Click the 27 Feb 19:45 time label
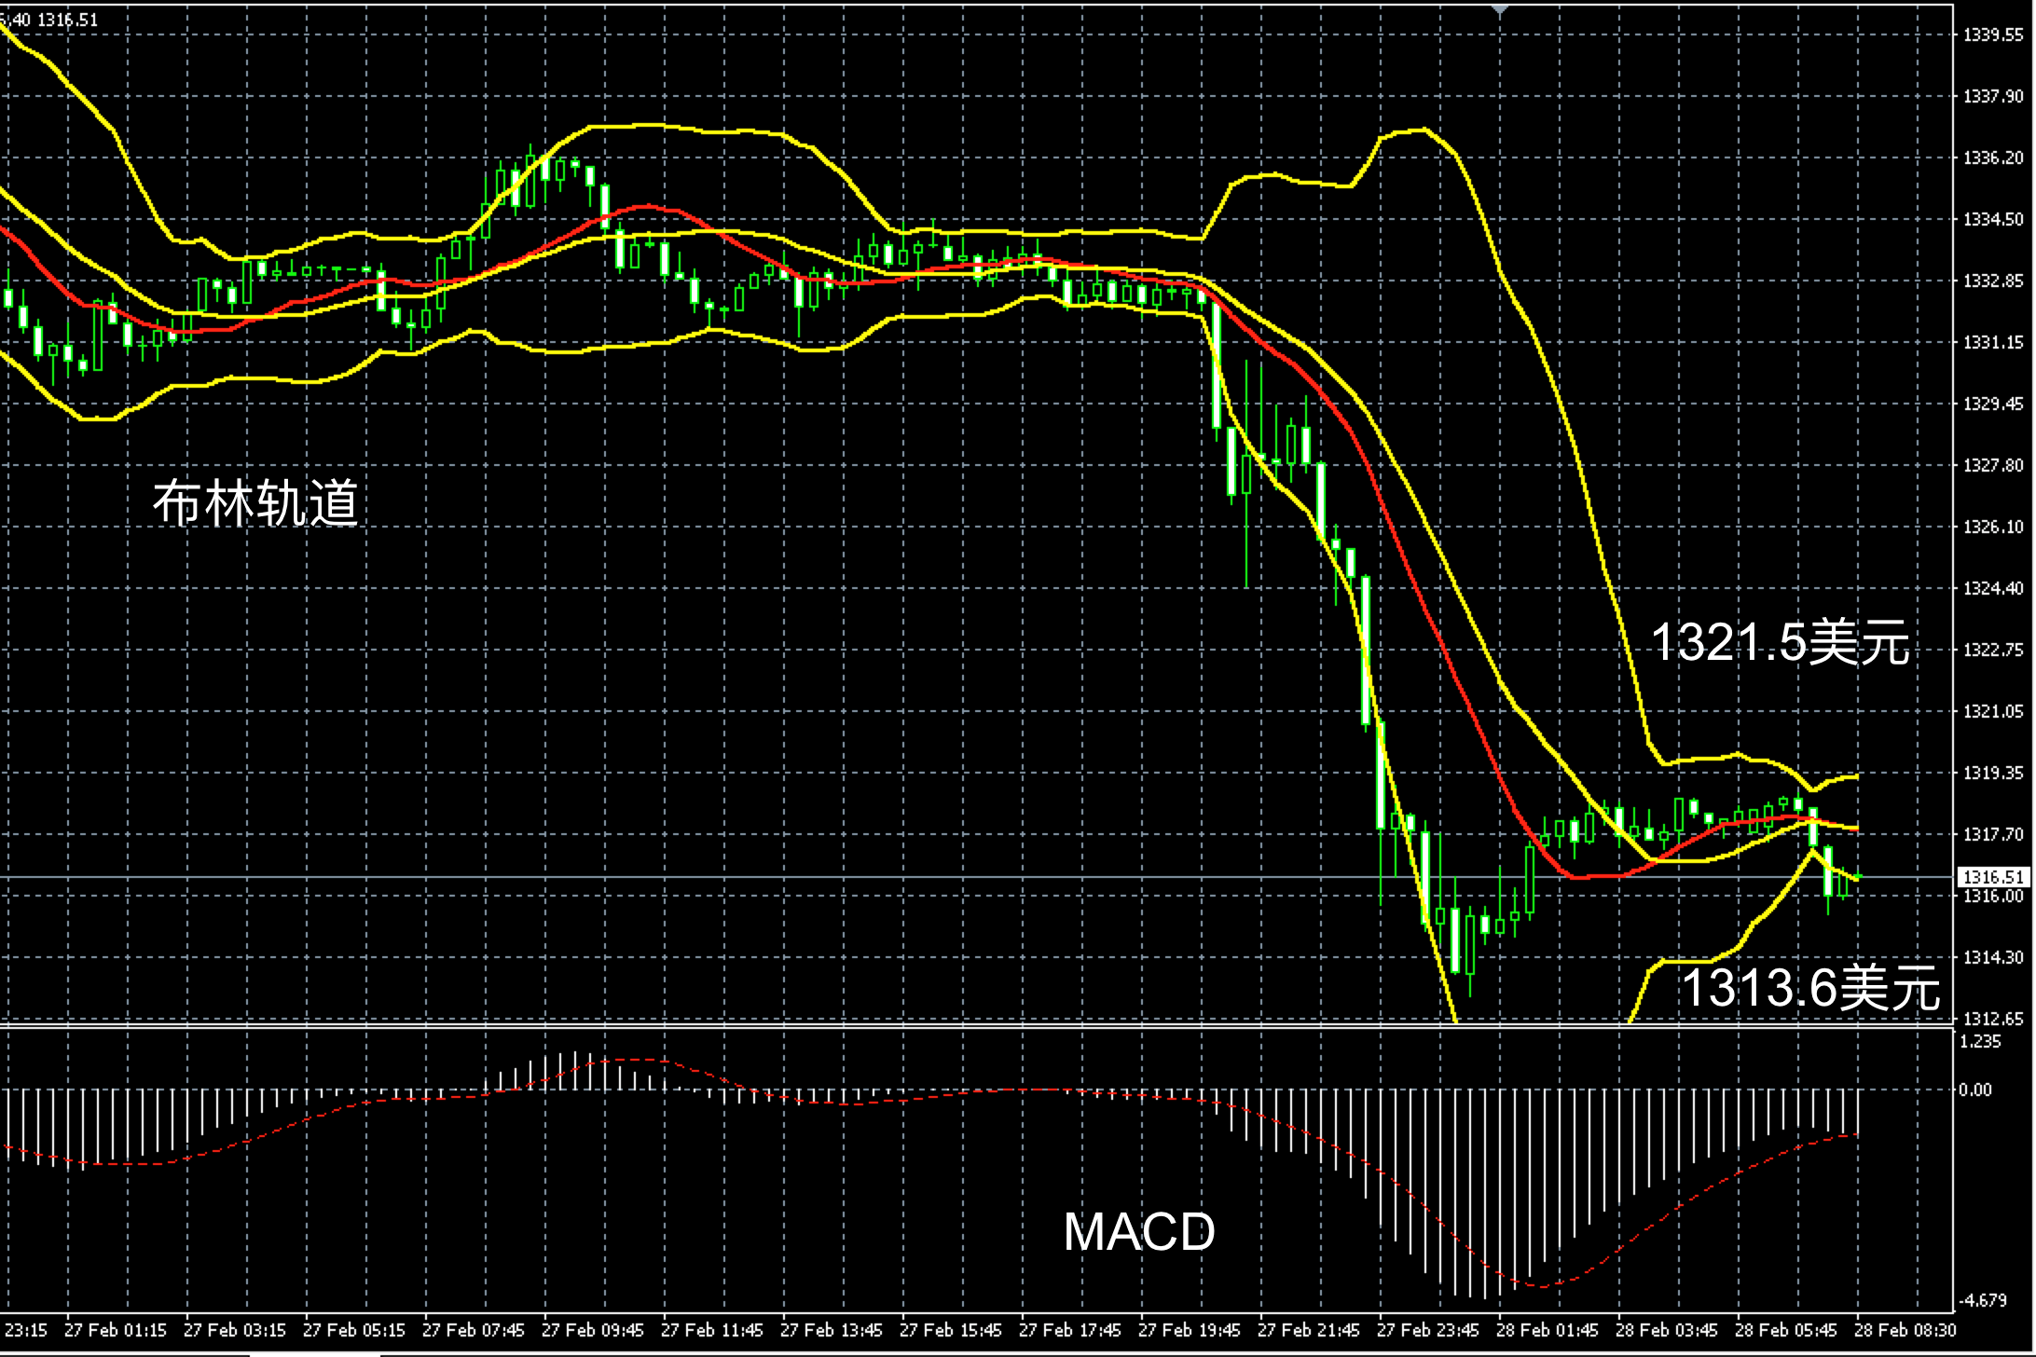Viewport: 2036px width, 1357px height. [1190, 1330]
